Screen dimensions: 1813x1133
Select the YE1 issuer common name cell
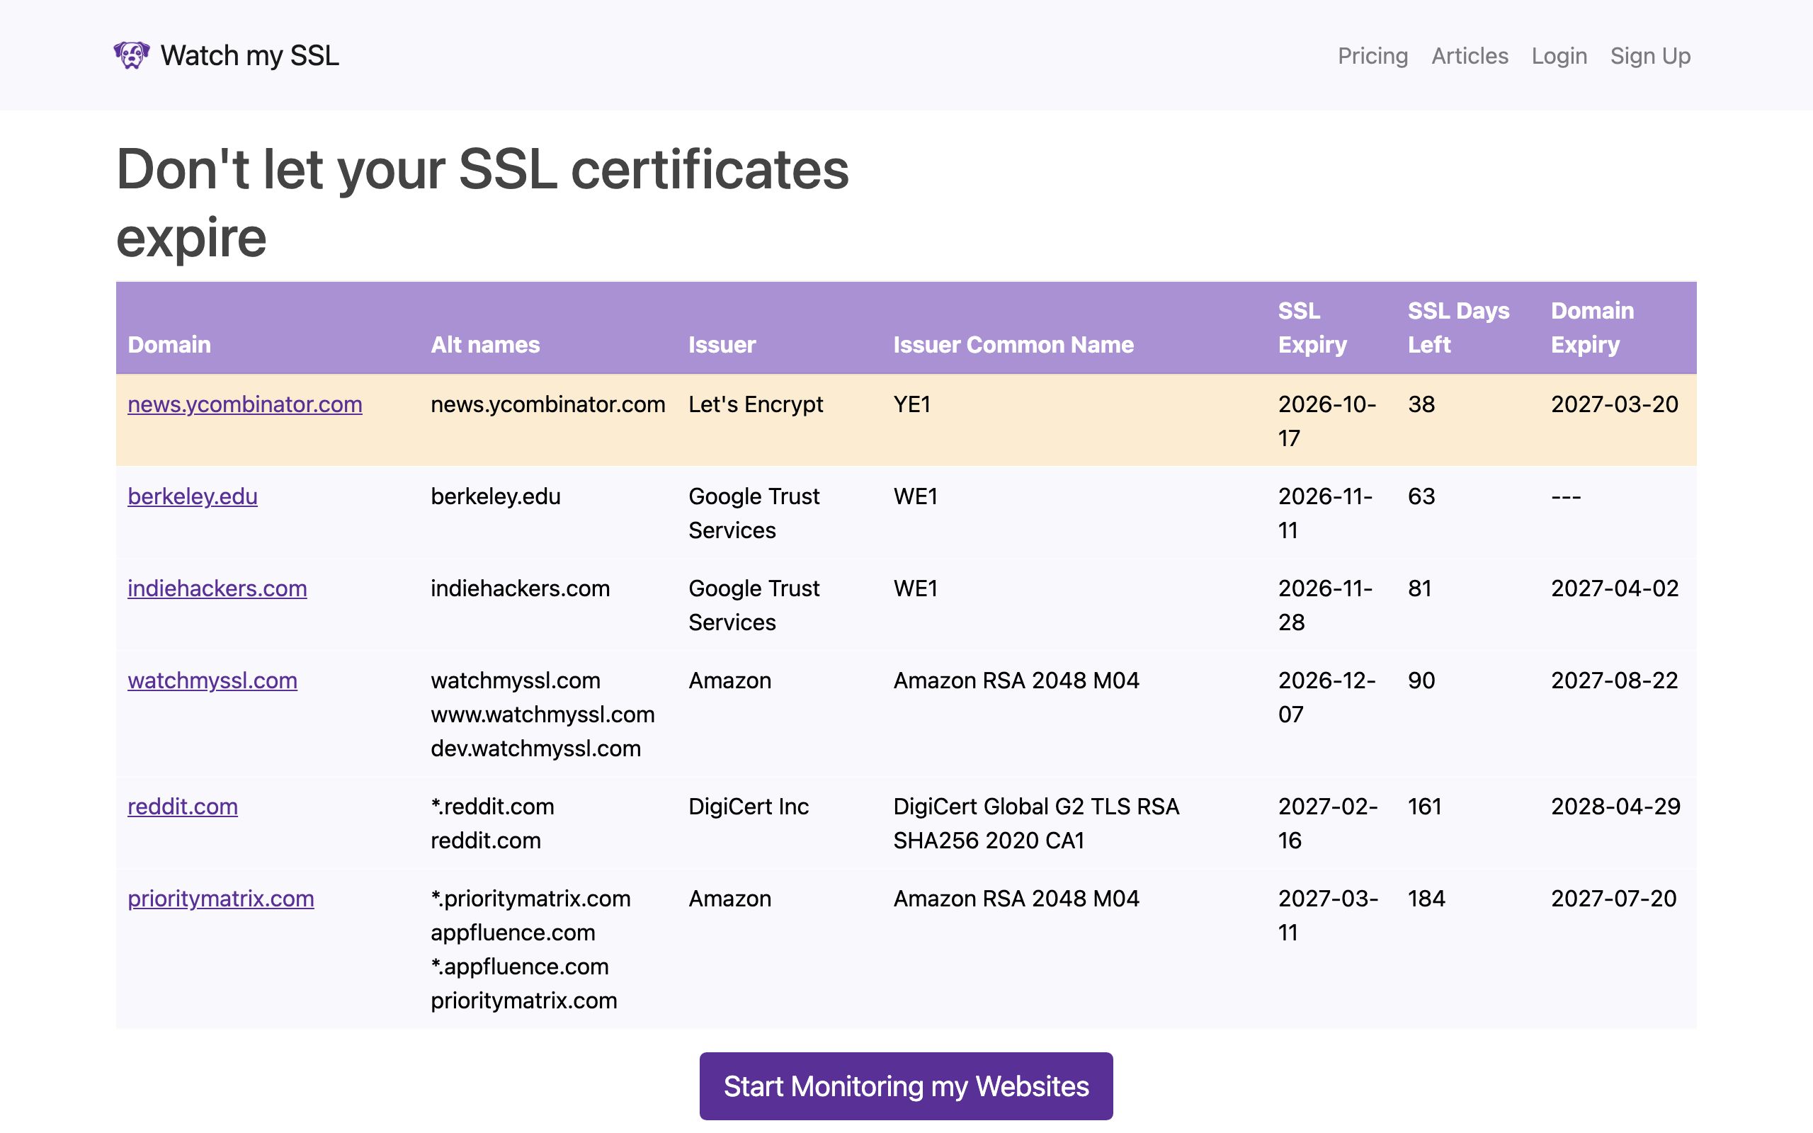pyautogui.click(x=911, y=404)
